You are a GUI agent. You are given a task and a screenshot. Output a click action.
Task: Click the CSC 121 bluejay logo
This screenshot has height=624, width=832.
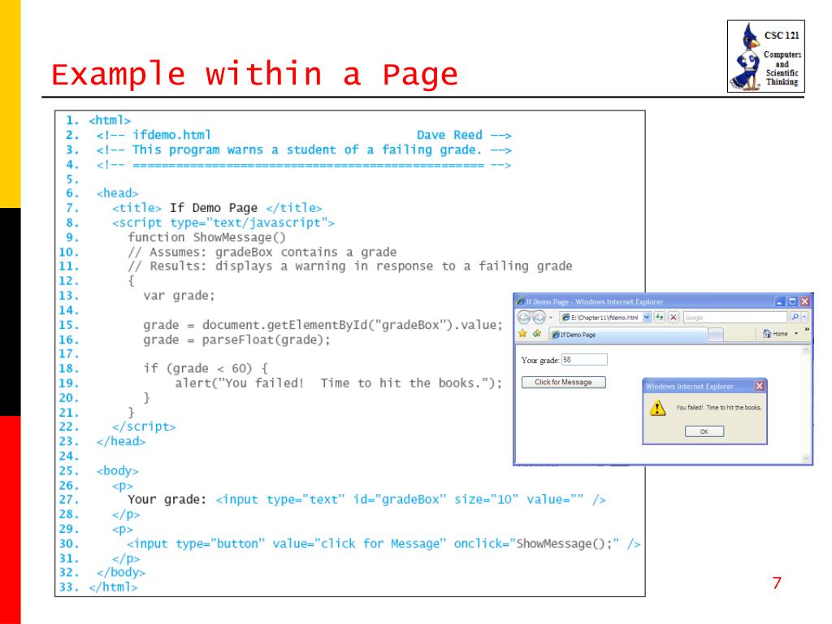pyautogui.click(x=765, y=56)
